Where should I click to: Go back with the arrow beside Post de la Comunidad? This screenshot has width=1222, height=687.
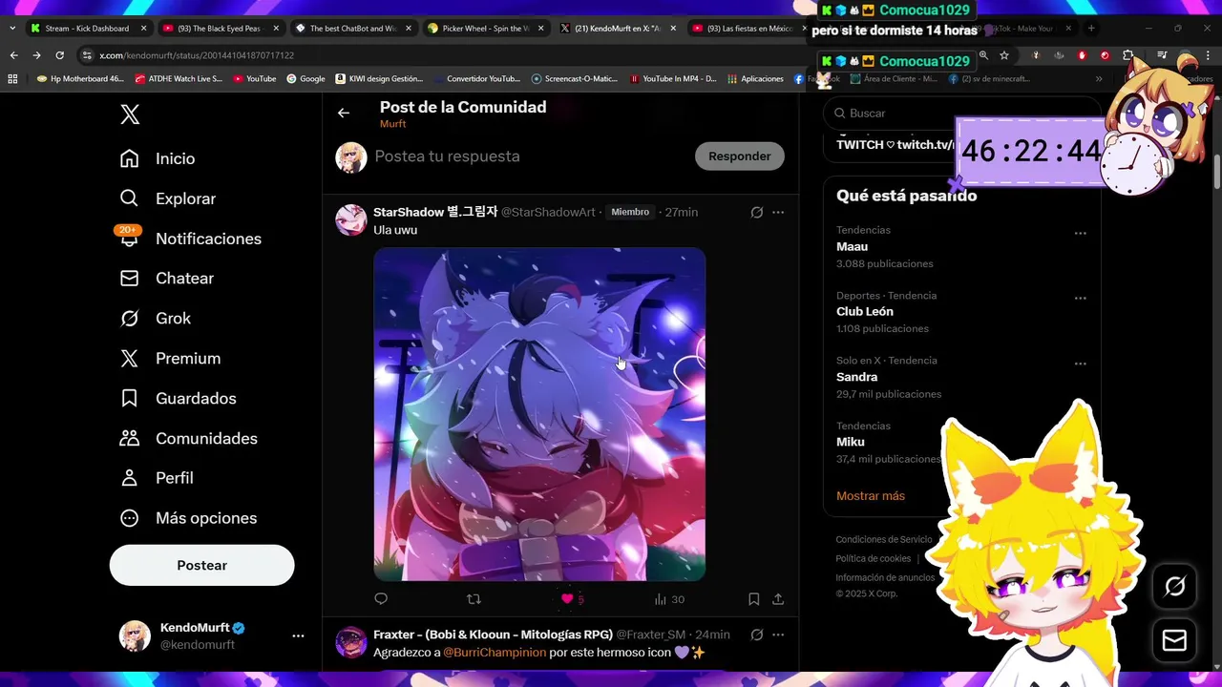pos(344,113)
